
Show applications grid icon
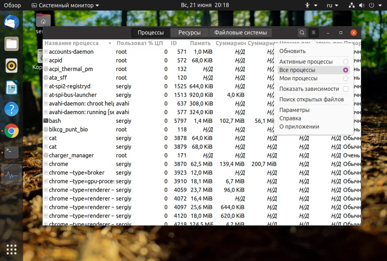11,249
